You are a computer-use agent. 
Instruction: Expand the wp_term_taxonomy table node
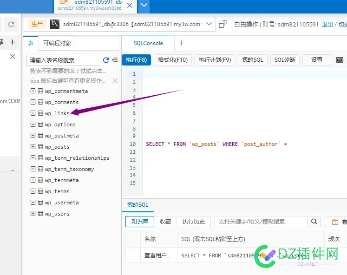coord(33,169)
